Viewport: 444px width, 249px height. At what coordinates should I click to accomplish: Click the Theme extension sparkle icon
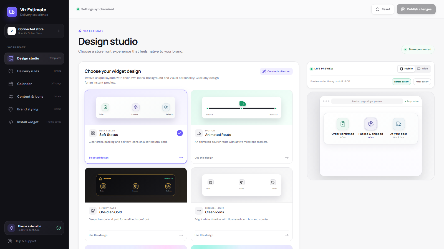pyautogui.click(x=11, y=228)
